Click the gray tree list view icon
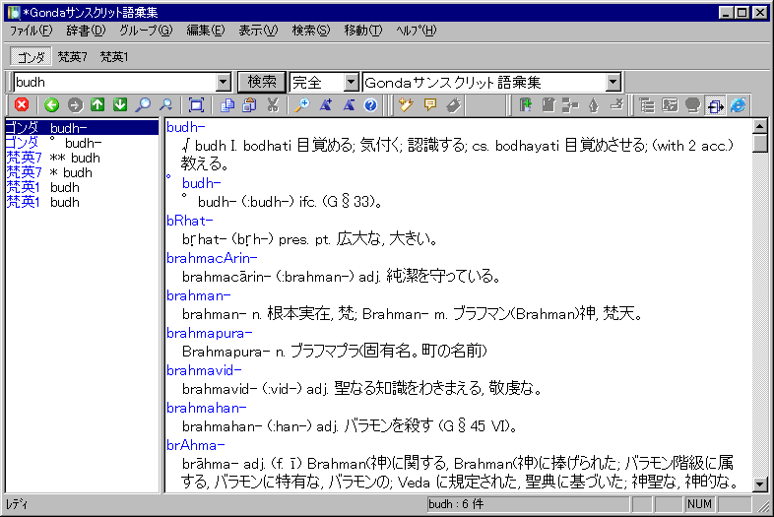Image resolution: width=774 pixels, height=517 pixels. (646, 104)
